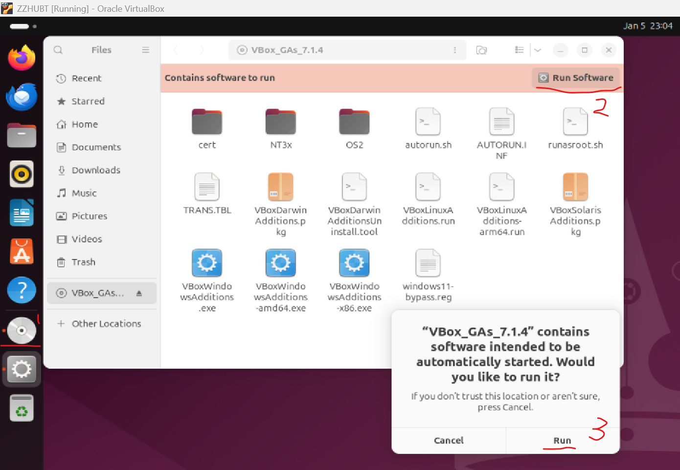Select the VBoxDarwinAdditions.pkg package
680x470 pixels.
coord(281,205)
